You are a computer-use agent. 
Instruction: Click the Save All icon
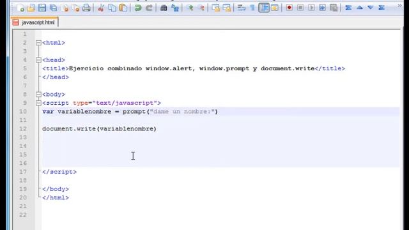click(53, 8)
